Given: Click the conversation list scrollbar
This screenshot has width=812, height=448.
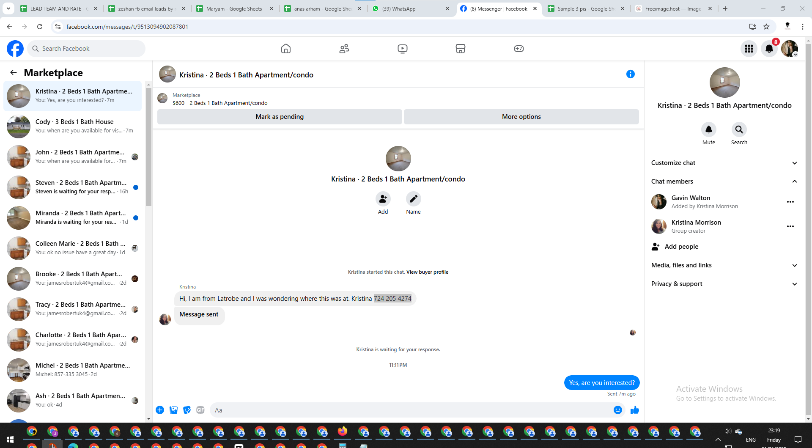Looking at the screenshot, I should (148, 147).
